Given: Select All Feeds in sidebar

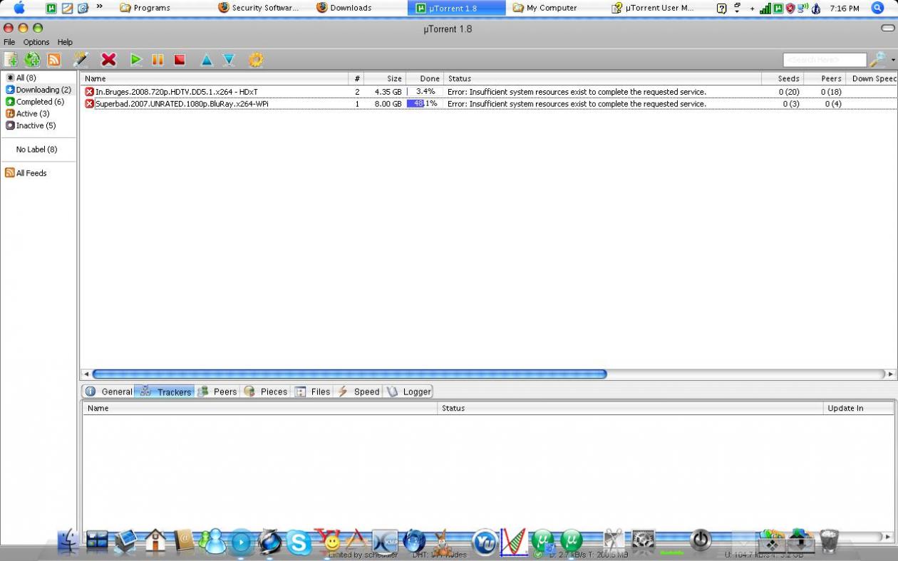Looking at the screenshot, I should (26, 173).
